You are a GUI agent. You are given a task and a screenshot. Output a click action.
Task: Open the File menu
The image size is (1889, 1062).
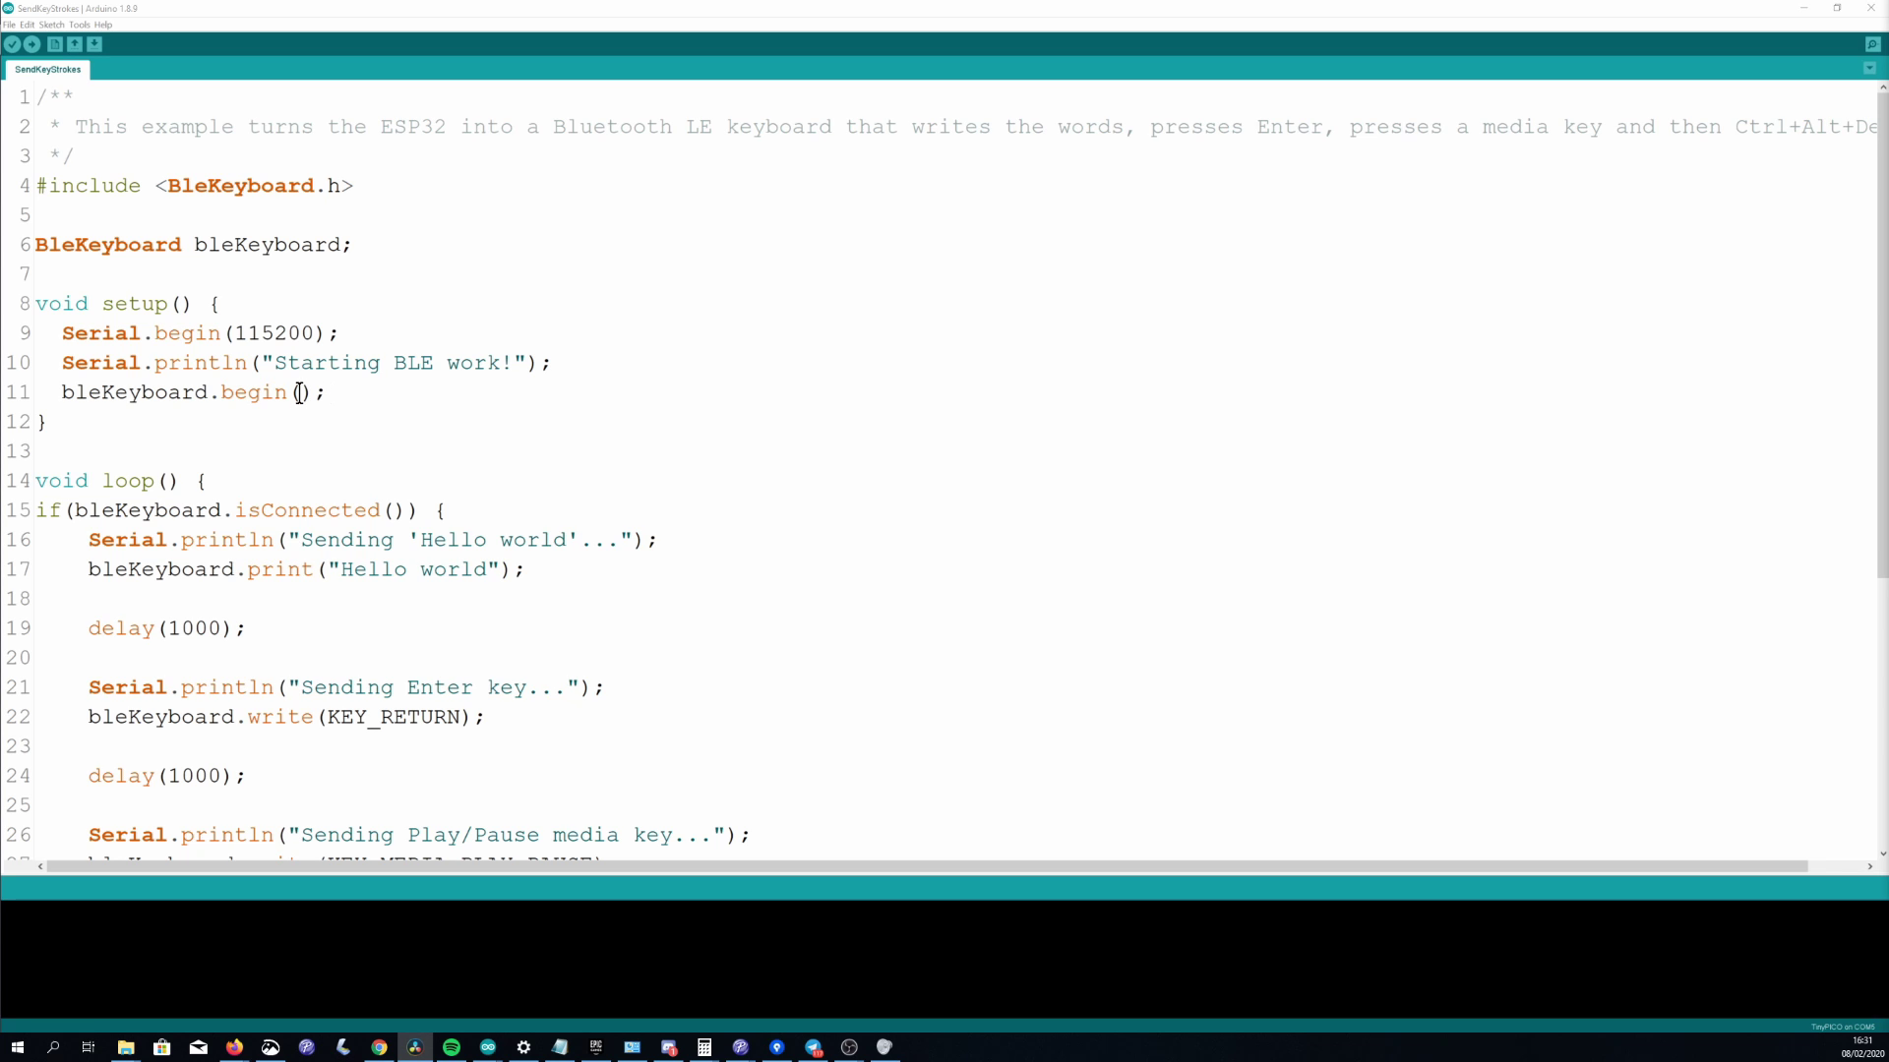tap(9, 25)
